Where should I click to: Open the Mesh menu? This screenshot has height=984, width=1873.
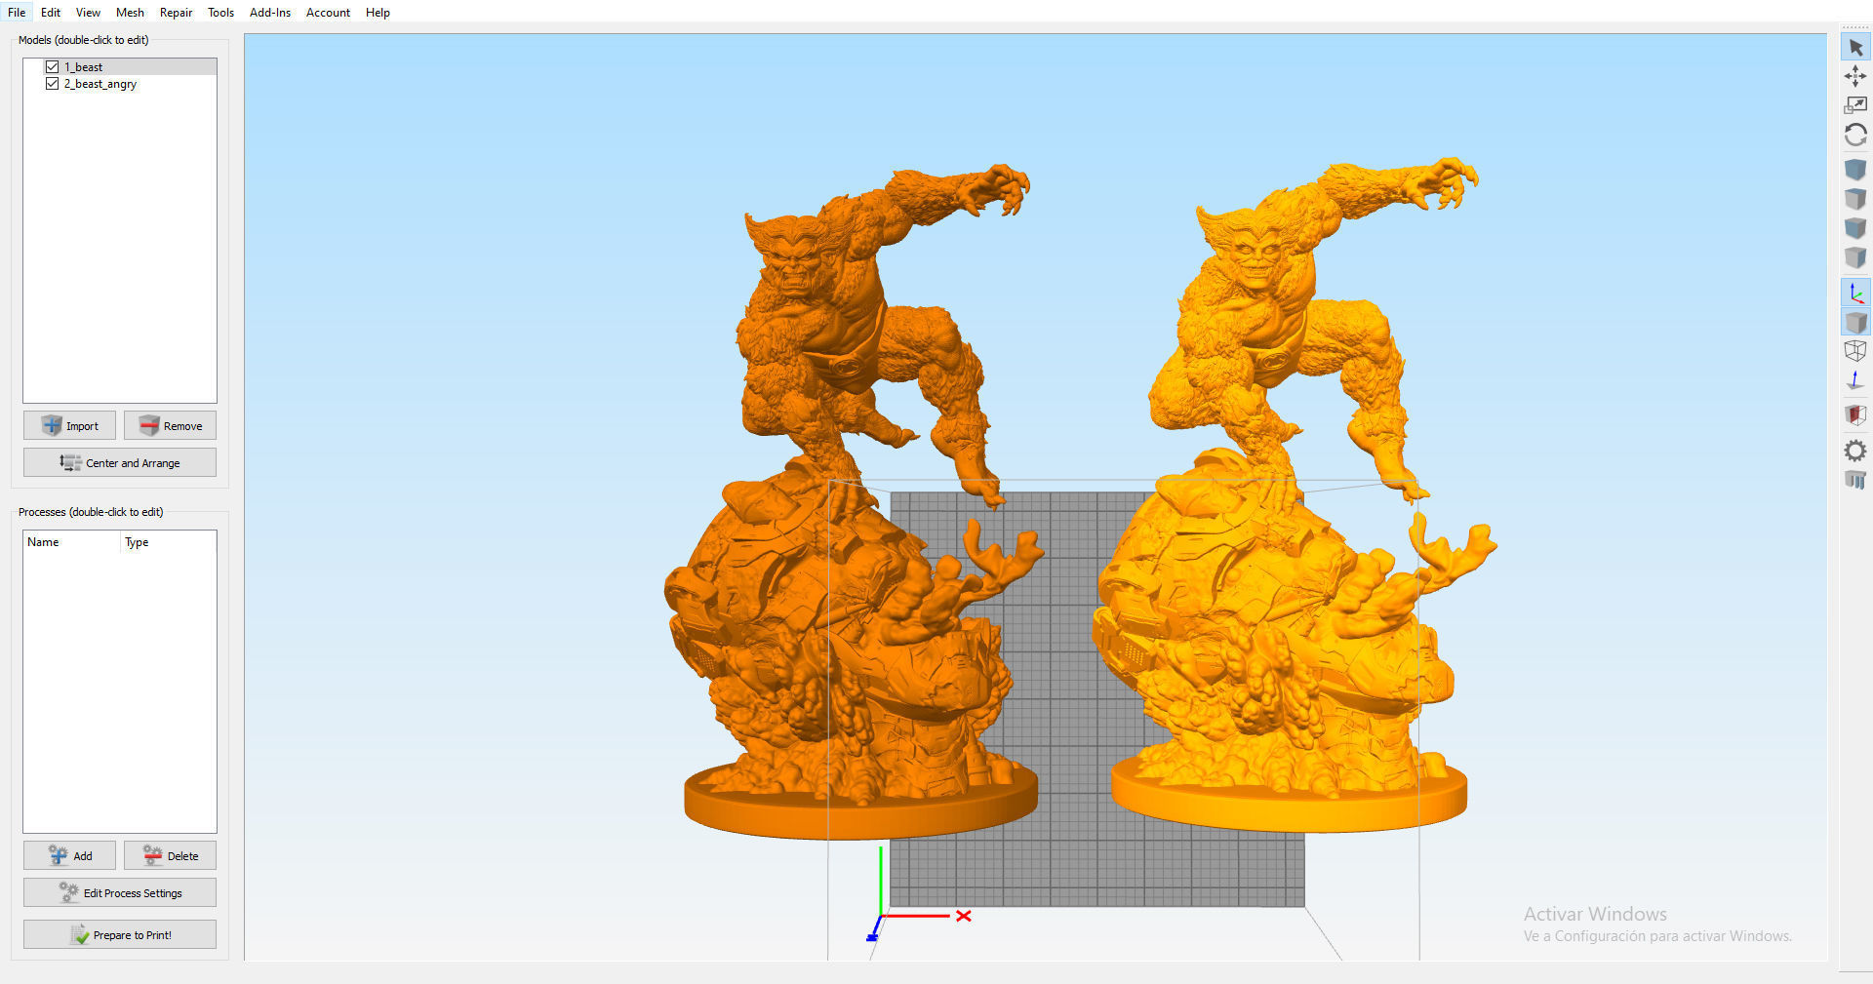[130, 13]
